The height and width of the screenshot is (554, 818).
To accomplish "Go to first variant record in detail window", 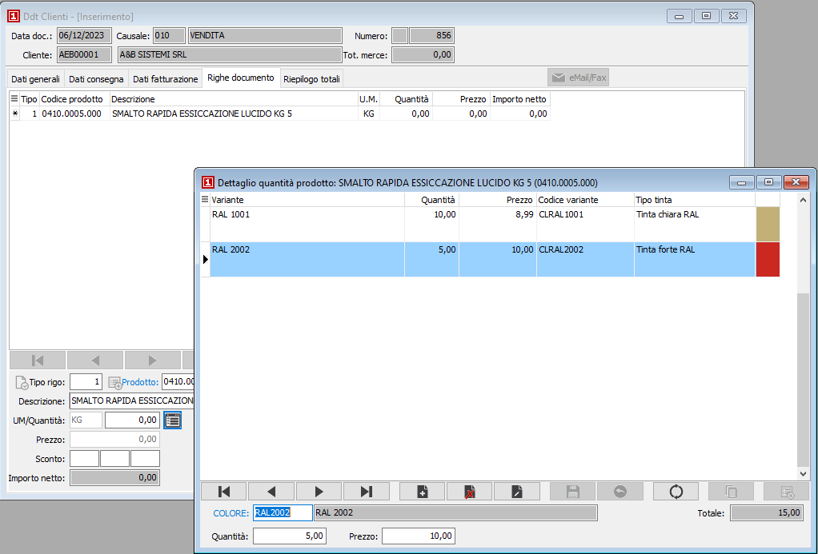I will click(x=224, y=492).
